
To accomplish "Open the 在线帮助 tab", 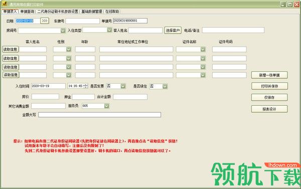I will point(112,12).
